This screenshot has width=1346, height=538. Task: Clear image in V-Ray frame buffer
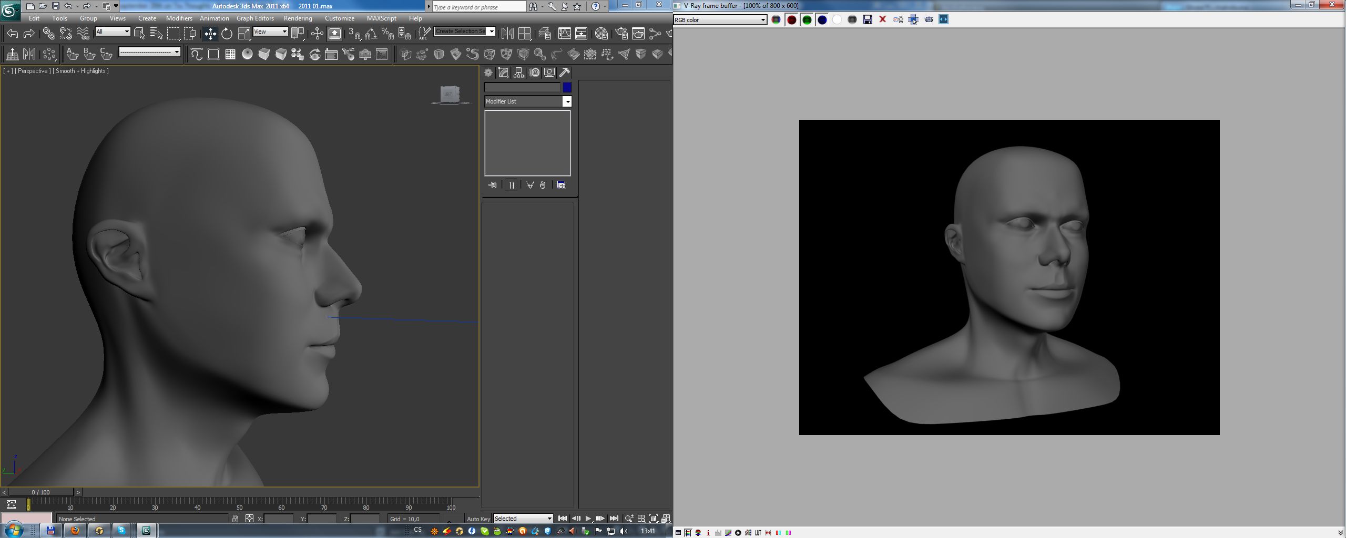coord(883,19)
